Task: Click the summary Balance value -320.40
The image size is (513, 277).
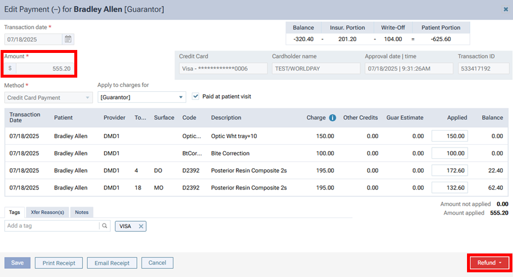Action: point(303,39)
